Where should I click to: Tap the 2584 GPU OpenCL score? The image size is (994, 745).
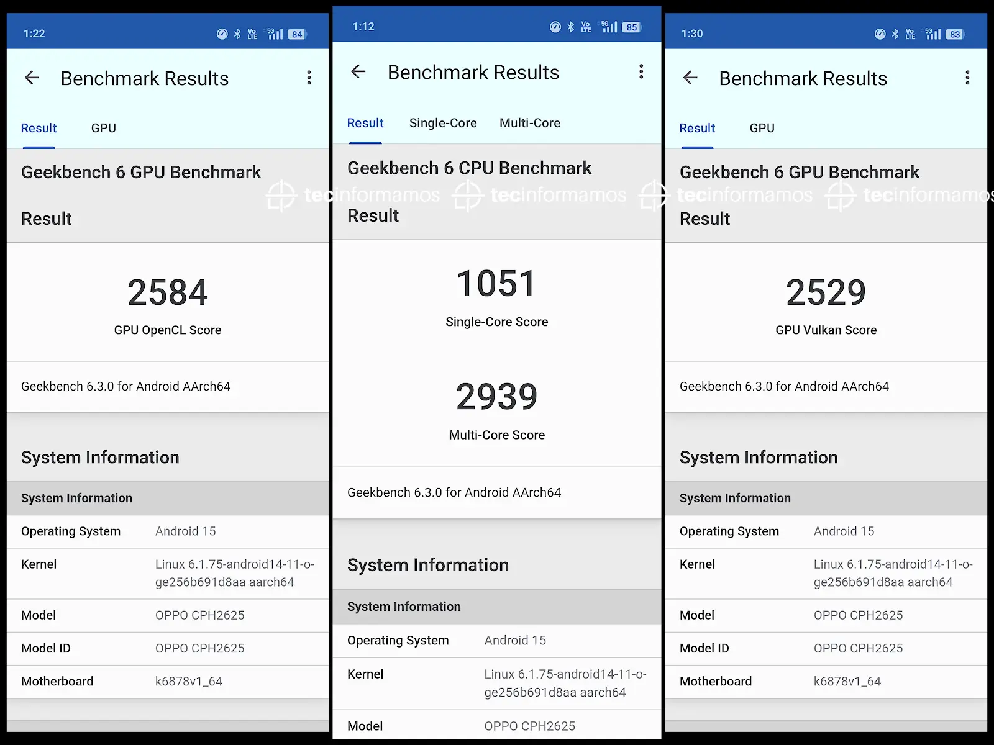(x=168, y=293)
